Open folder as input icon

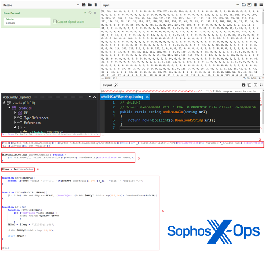(244, 5)
